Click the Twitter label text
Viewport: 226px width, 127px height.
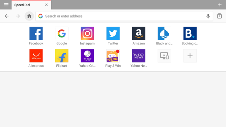pyautogui.click(x=113, y=43)
